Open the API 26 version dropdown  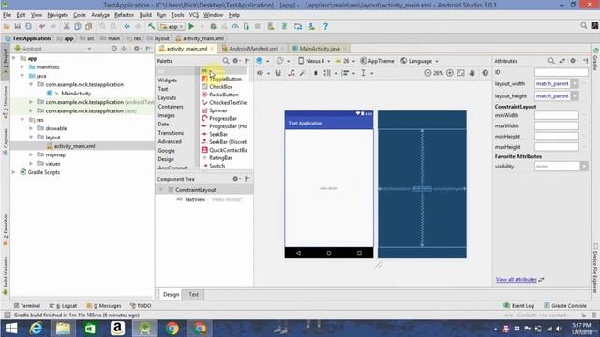click(x=346, y=61)
